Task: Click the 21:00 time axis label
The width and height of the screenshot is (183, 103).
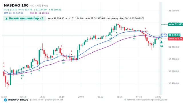Action: click(x=120, y=97)
